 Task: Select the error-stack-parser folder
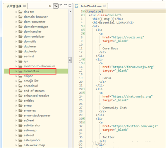(x=37, y=115)
